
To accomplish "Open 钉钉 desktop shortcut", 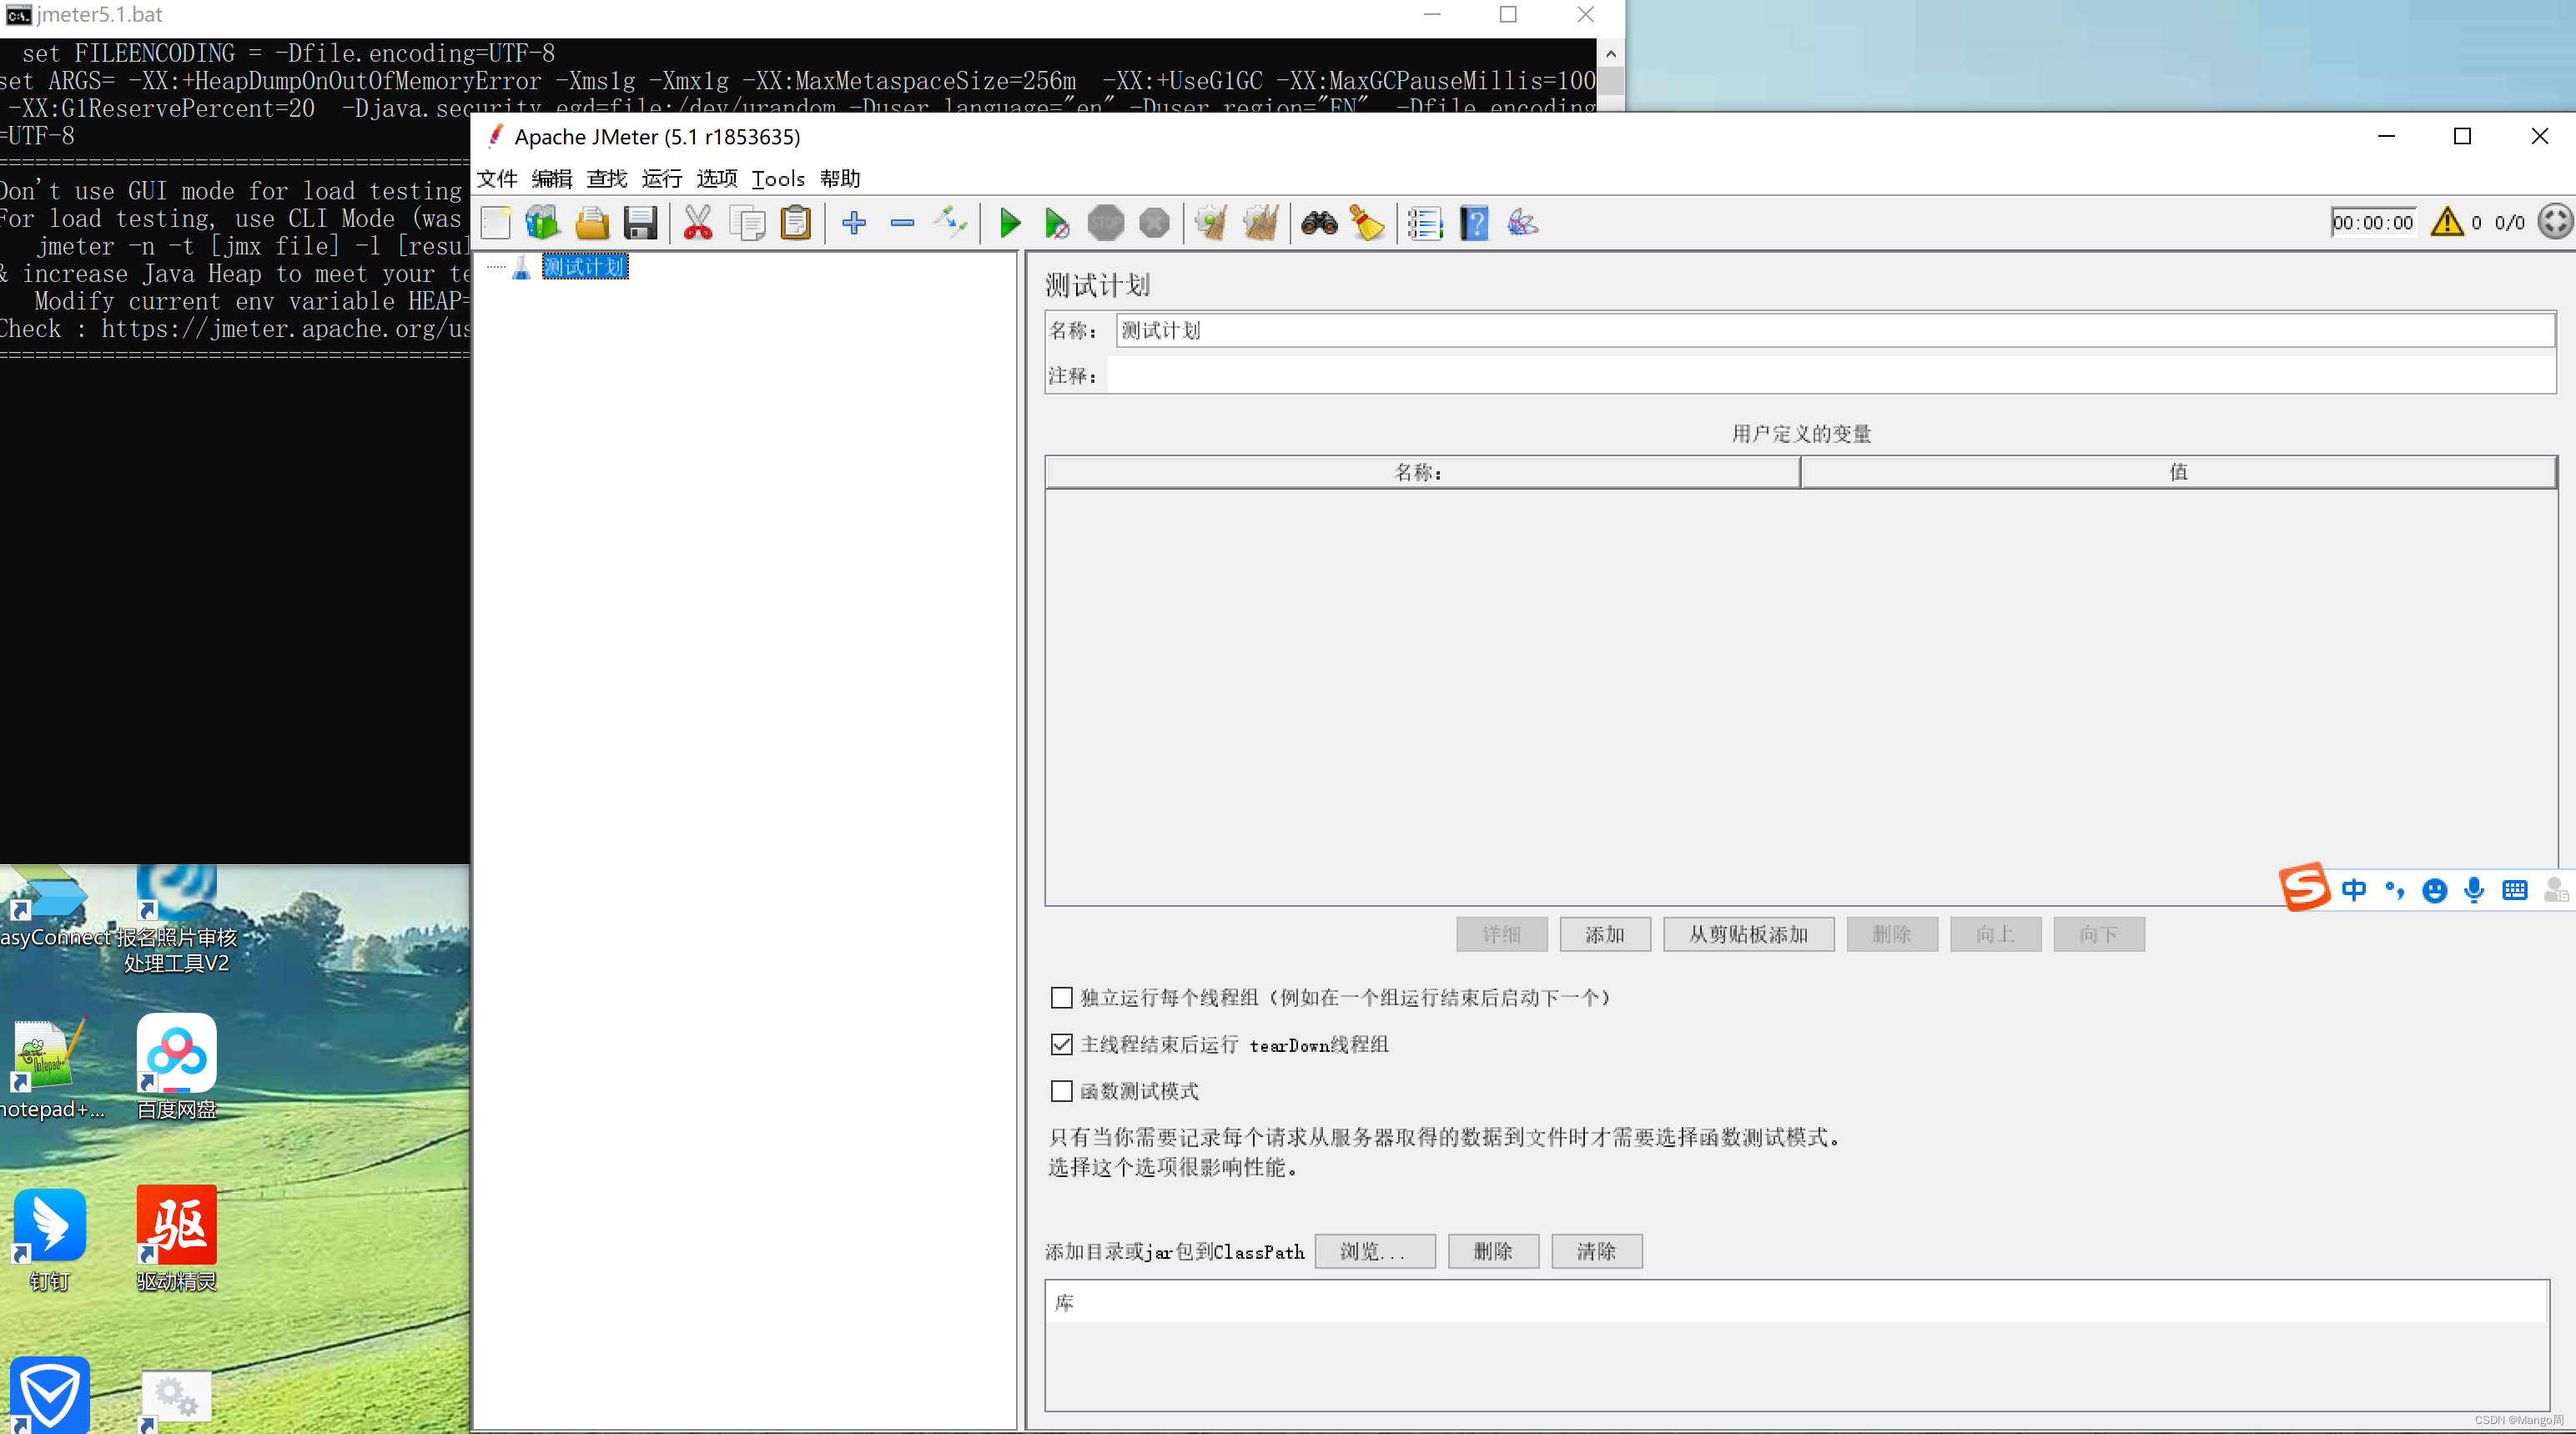I will pyautogui.click(x=48, y=1238).
